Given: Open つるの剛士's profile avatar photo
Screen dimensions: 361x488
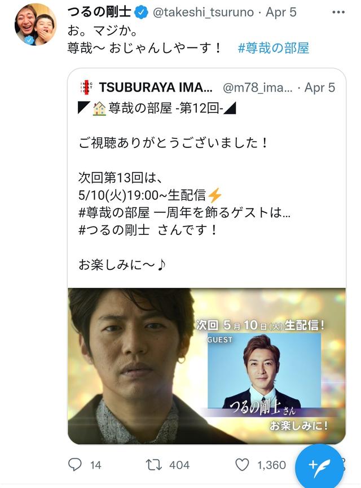Looking at the screenshot, I should [35, 24].
